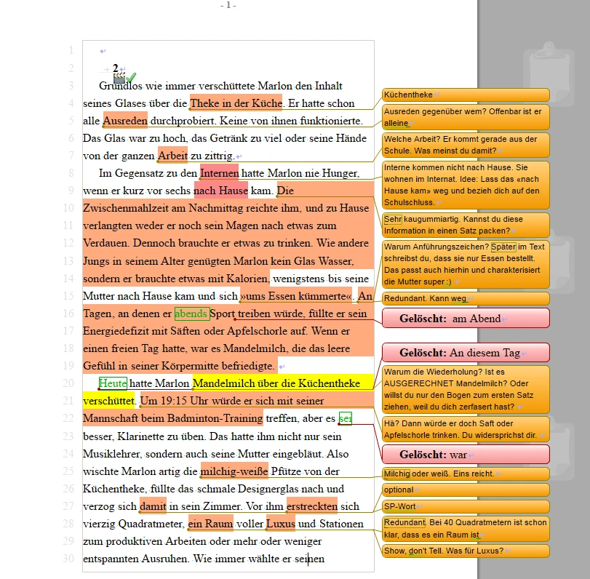Click the 'optional' comment balloon
The image size is (590, 579).
(x=466, y=490)
